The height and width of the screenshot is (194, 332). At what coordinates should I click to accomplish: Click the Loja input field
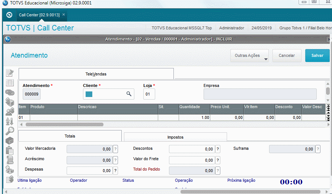coord(149,94)
